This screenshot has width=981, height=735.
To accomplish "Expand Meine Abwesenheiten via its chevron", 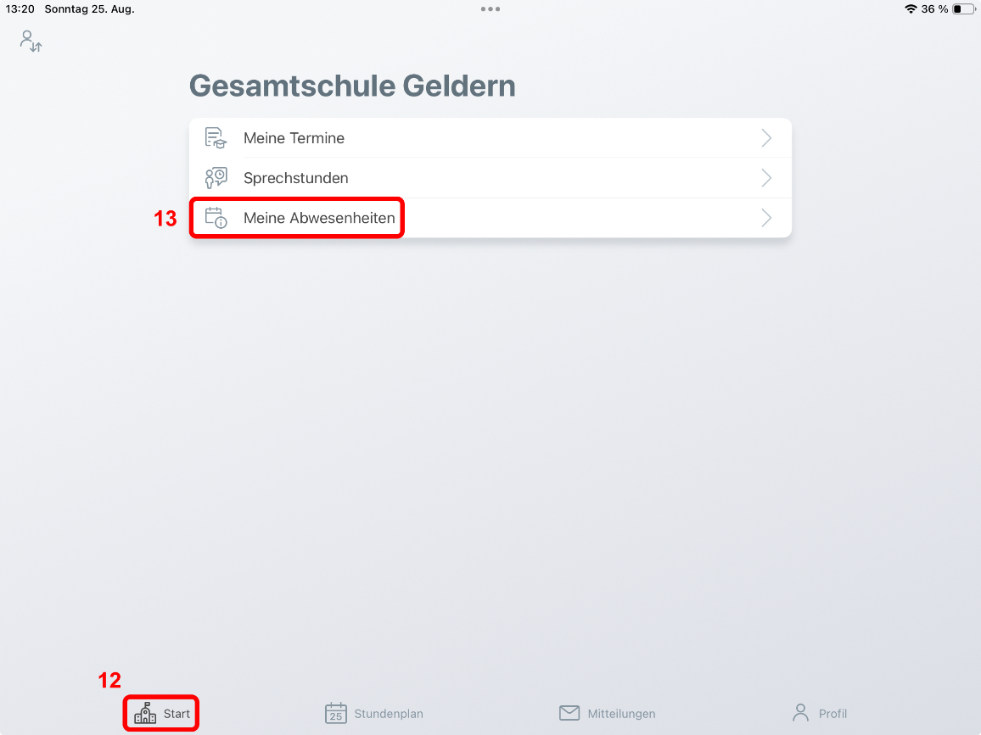I will click(766, 218).
